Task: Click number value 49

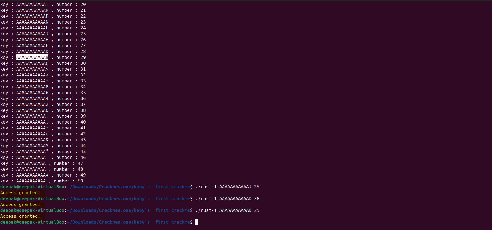Action: click(83, 175)
